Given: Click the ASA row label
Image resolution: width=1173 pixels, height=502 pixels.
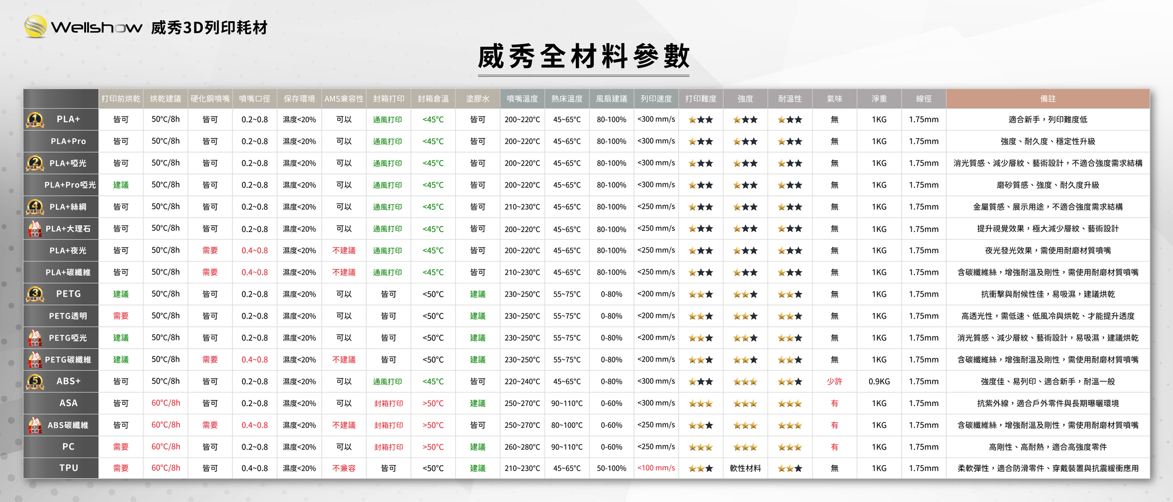Looking at the screenshot, I should [x=69, y=403].
